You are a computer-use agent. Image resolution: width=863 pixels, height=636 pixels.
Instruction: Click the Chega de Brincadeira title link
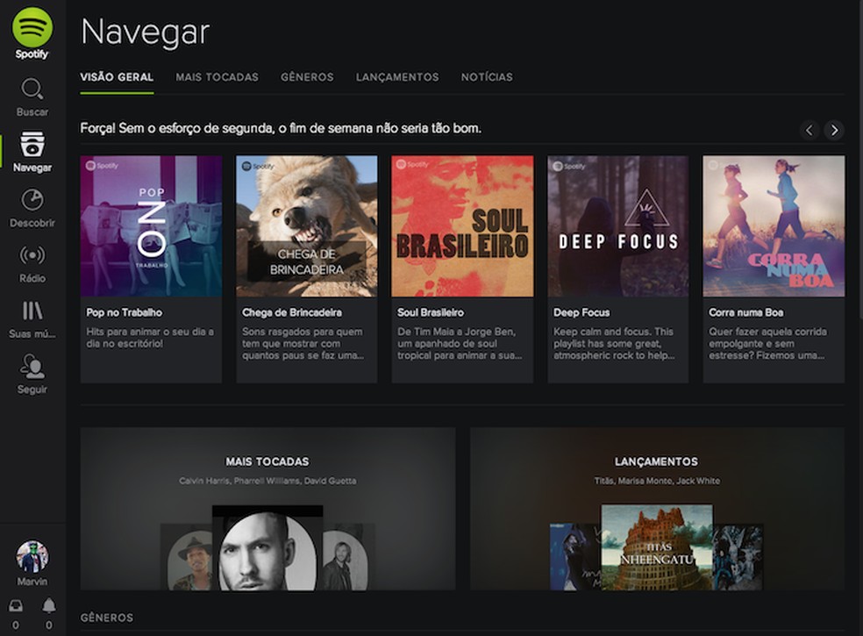tap(292, 312)
